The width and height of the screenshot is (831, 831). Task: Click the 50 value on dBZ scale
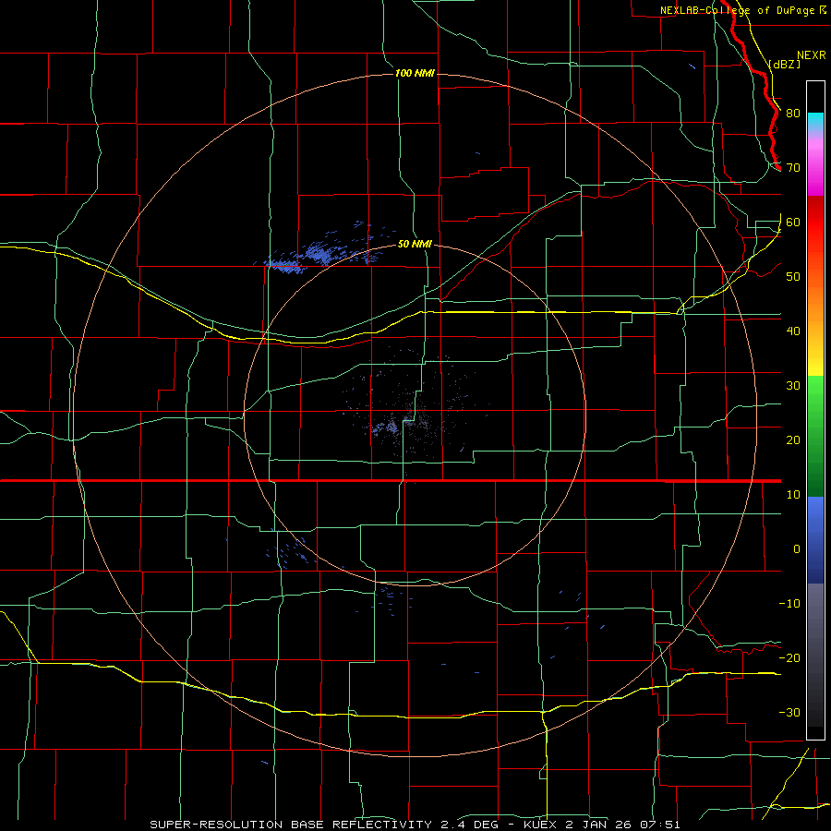(793, 277)
